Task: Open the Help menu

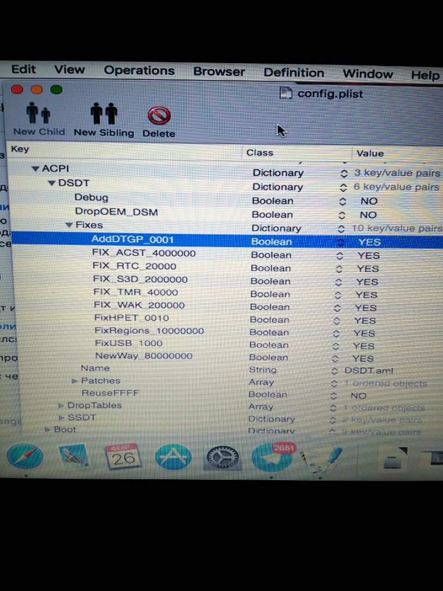Action: 425,75
